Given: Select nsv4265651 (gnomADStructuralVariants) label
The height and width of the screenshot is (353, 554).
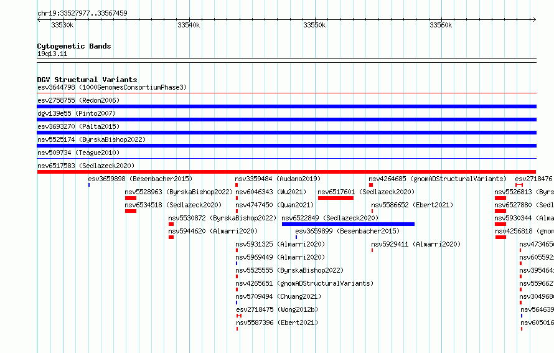Looking at the screenshot, I should [304, 283].
